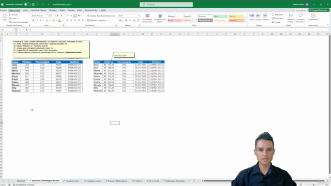Click the formula bar input

coord(179,30)
